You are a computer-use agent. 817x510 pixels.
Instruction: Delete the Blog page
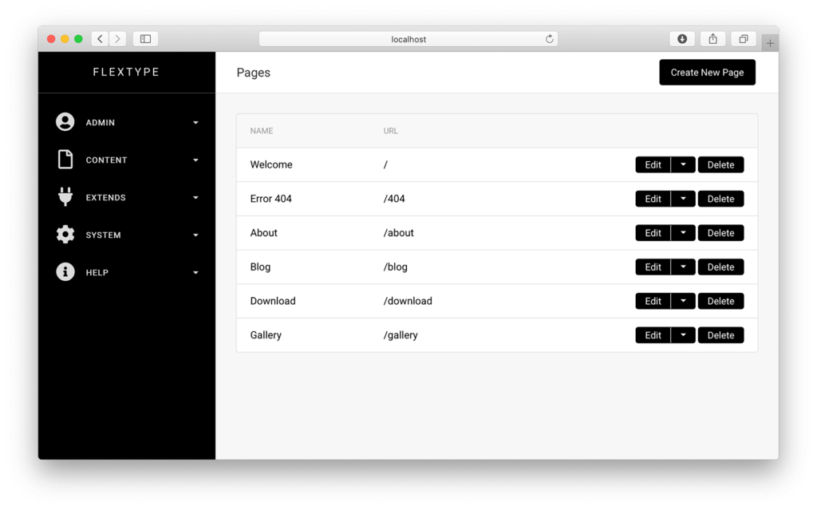[x=720, y=267]
